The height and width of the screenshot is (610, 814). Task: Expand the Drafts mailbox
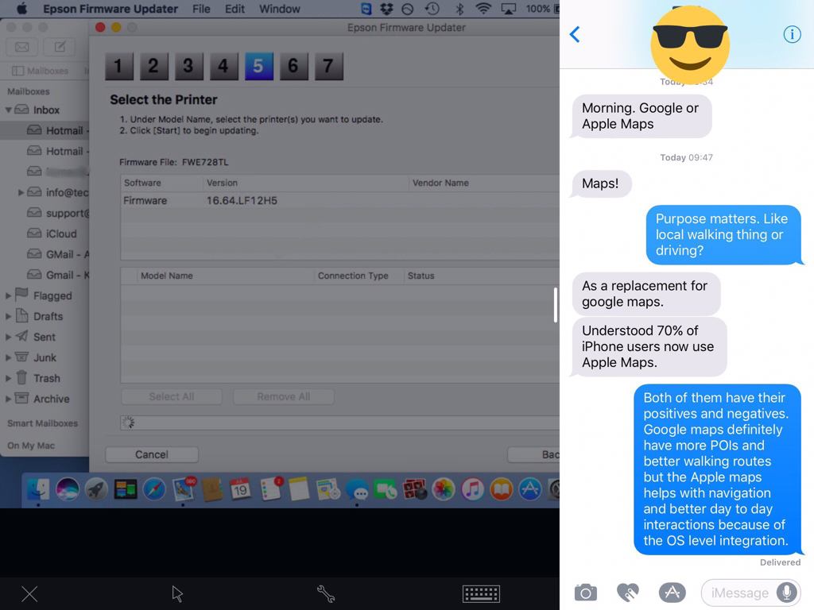[x=8, y=316]
